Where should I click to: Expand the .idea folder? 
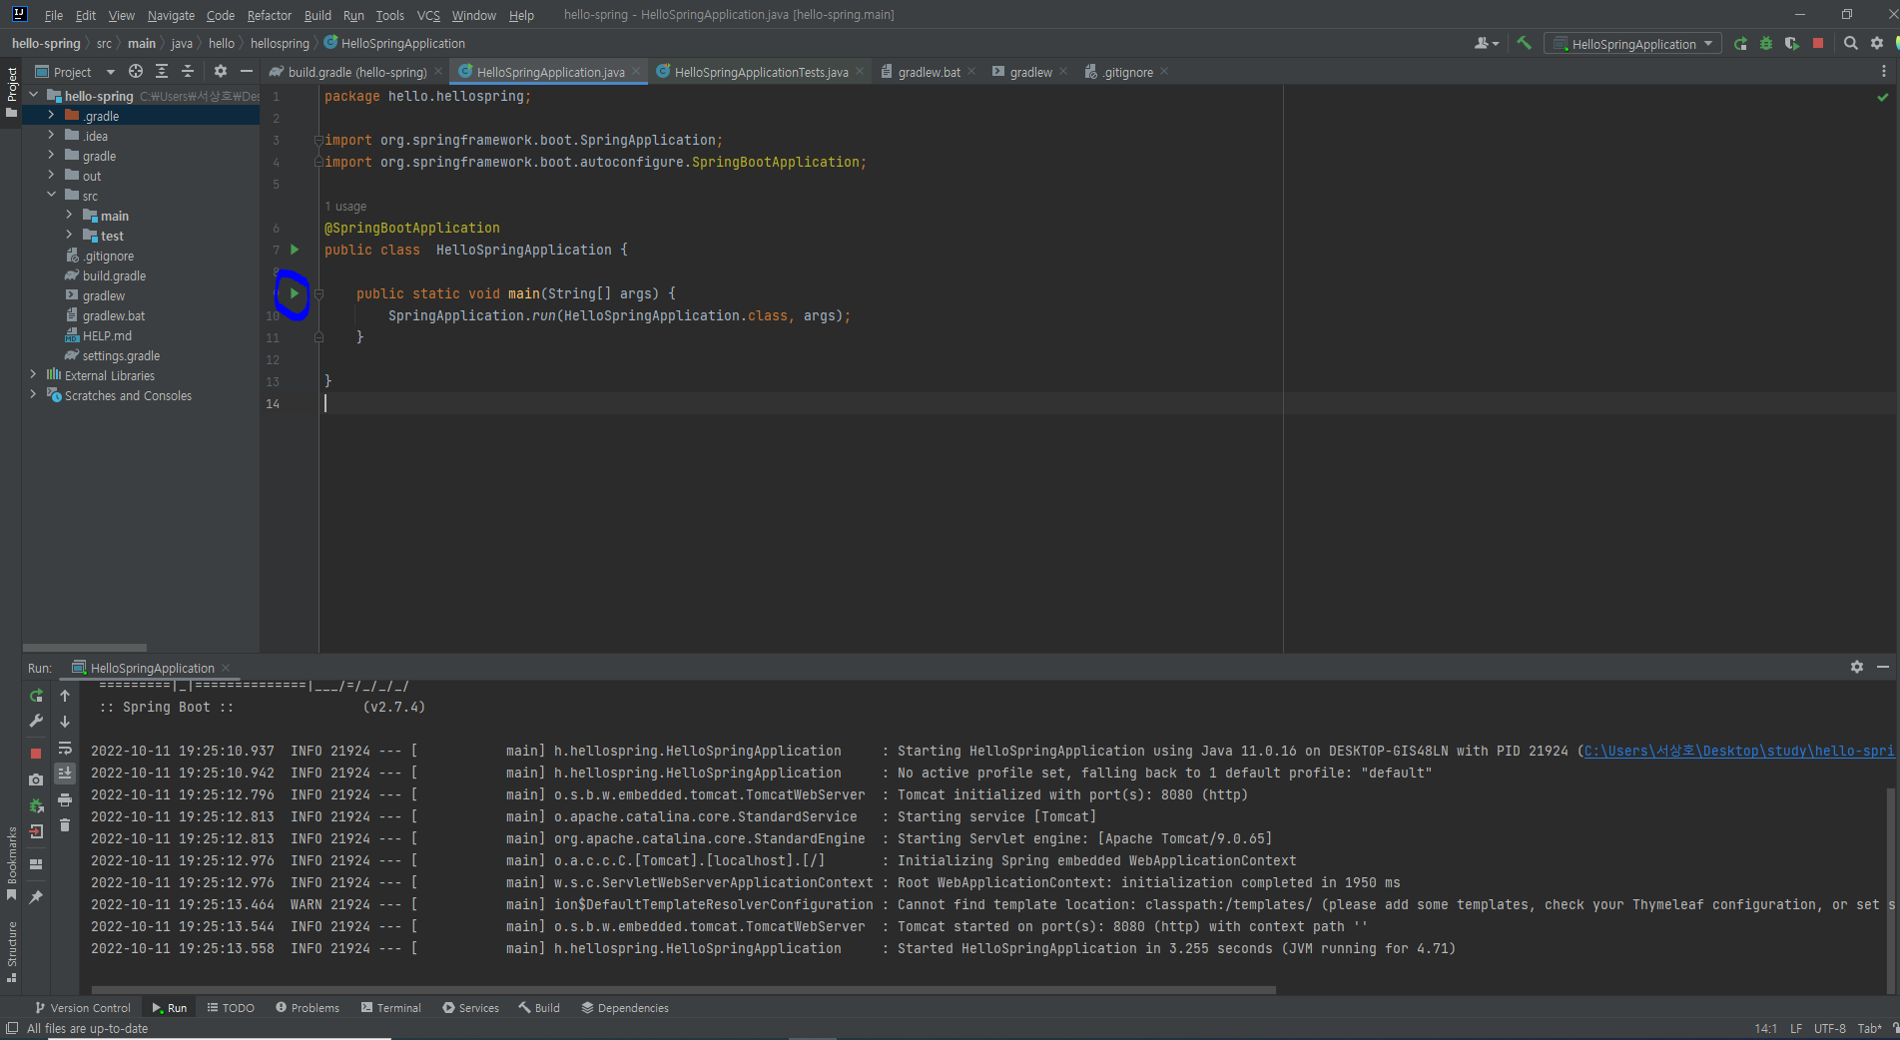coord(51,136)
